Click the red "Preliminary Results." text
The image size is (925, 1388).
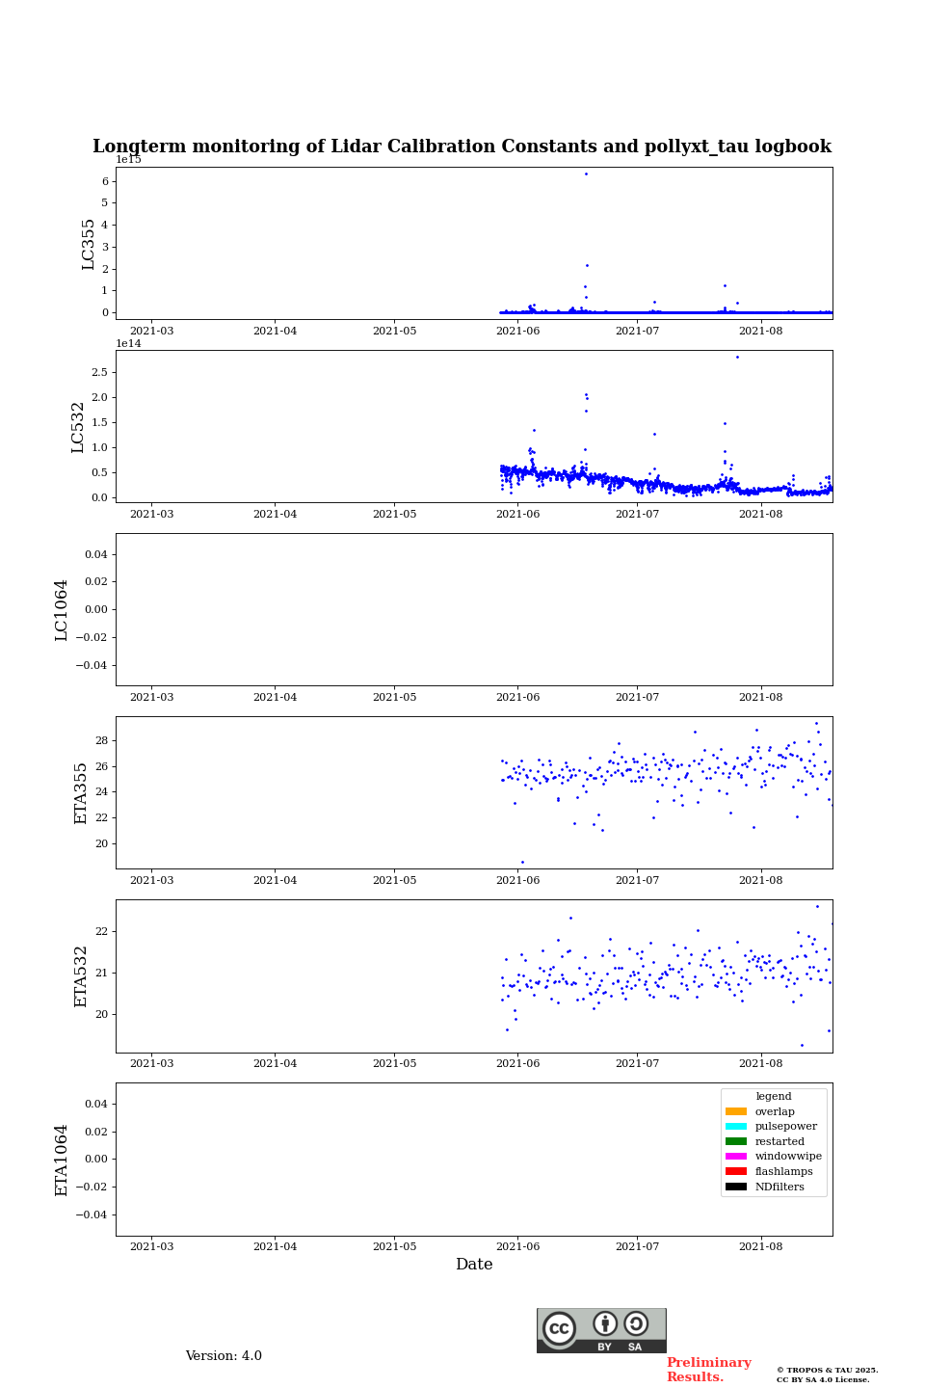click(708, 1370)
